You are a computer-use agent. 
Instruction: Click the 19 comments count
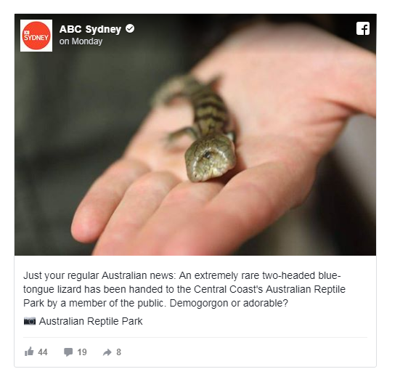click(x=82, y=352)
